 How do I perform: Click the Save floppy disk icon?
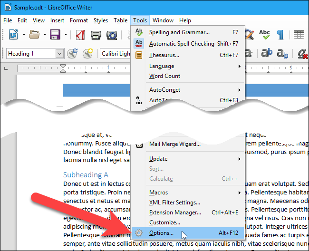pos(55,35)
